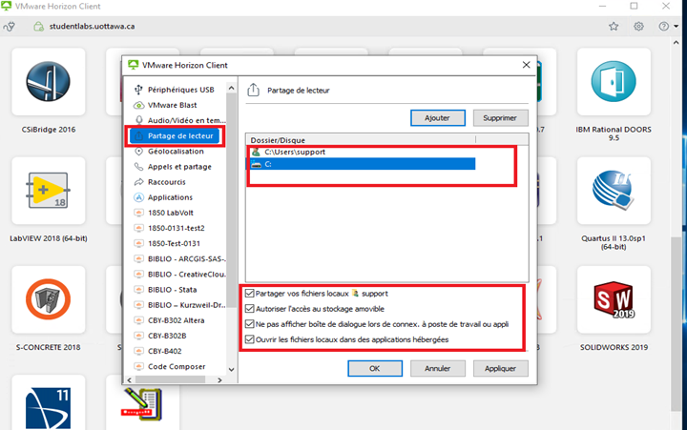Select the C:\Users\support folder row
This screenshot has height=430, width=687.
[x=362, y=152]
